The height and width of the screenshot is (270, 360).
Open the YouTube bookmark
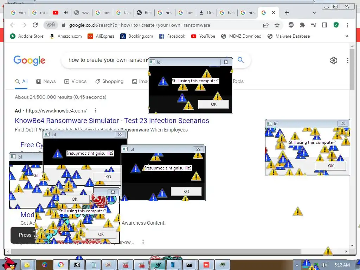[203, 36]
